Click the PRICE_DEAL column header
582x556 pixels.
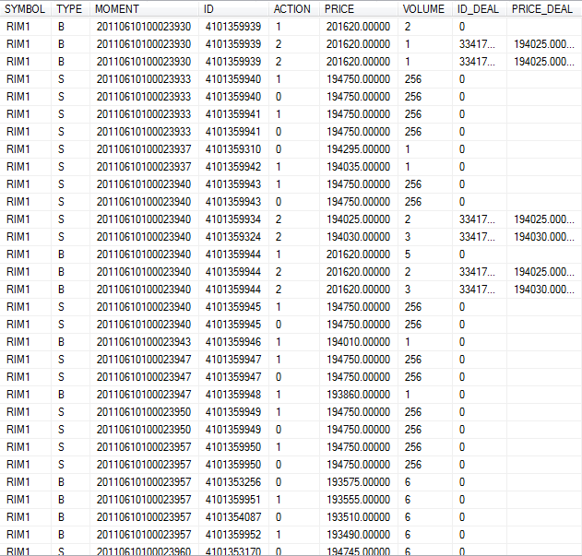tap(542, 8)
